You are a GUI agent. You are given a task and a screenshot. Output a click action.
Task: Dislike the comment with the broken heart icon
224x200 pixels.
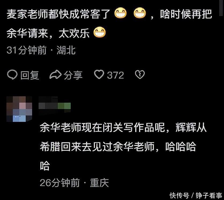pos(140,75)
